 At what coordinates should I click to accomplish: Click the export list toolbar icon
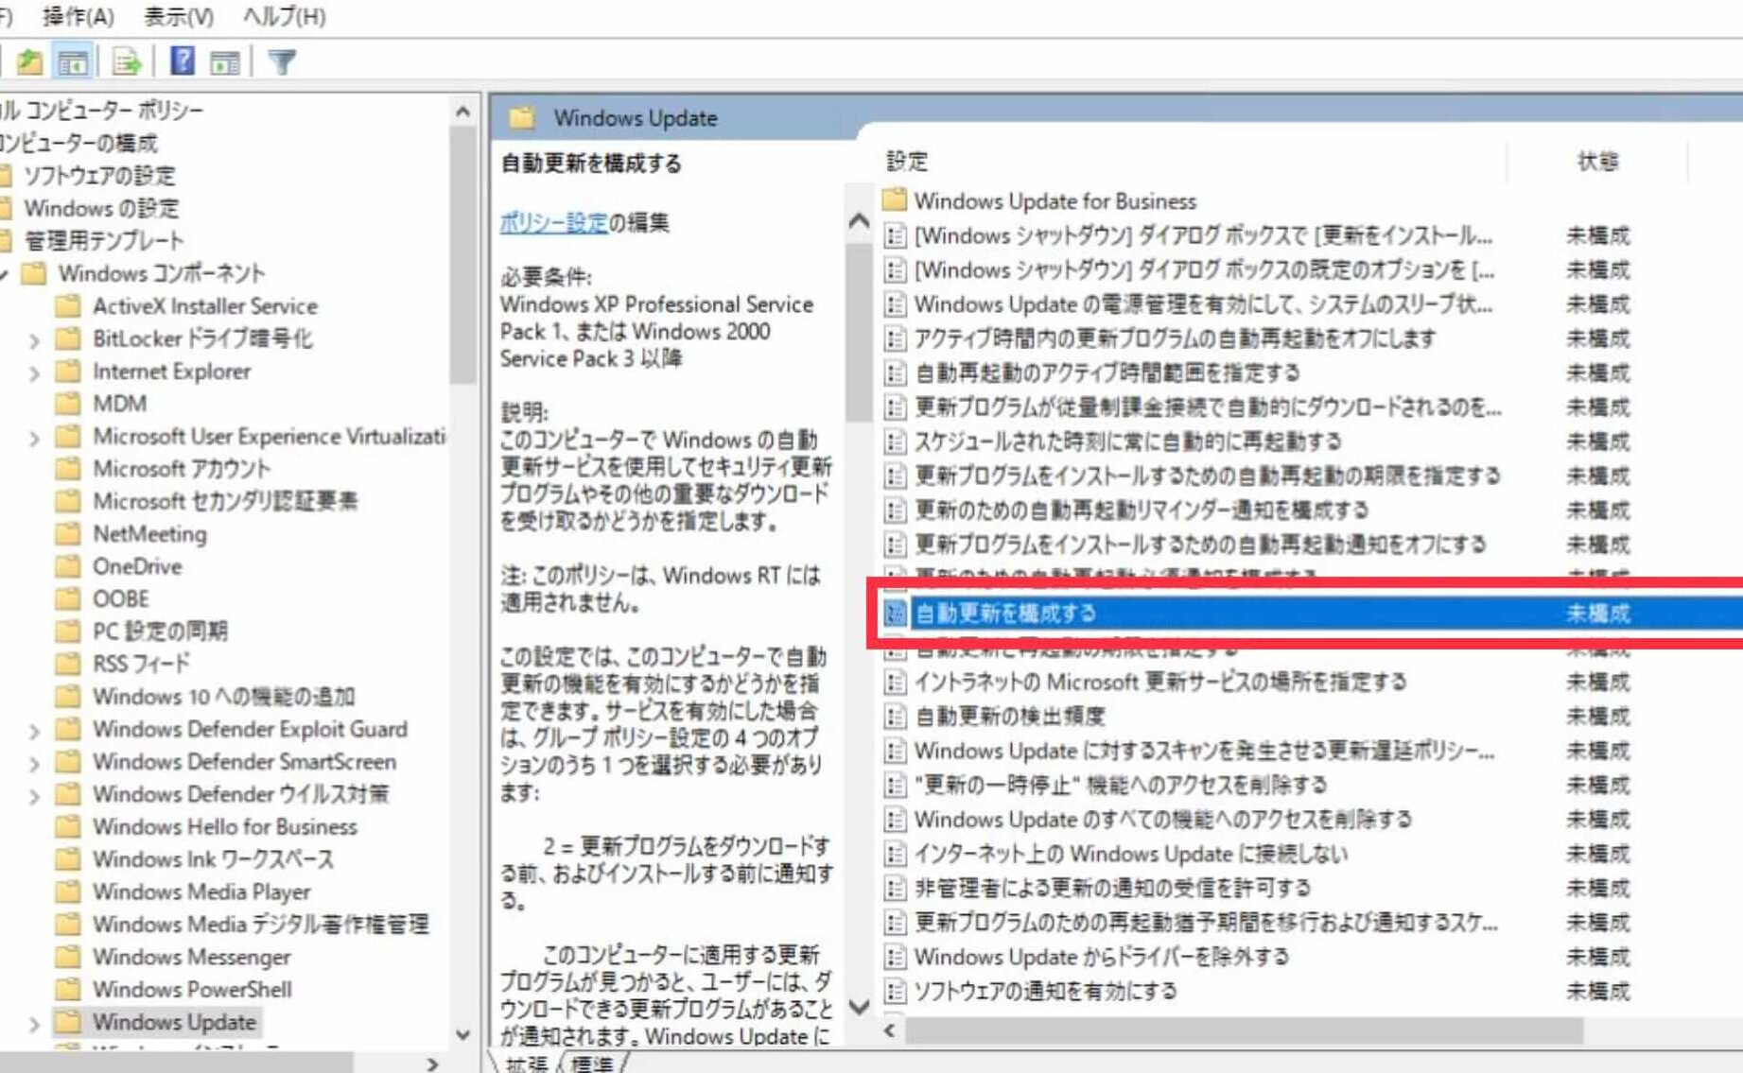pos(126,62)
